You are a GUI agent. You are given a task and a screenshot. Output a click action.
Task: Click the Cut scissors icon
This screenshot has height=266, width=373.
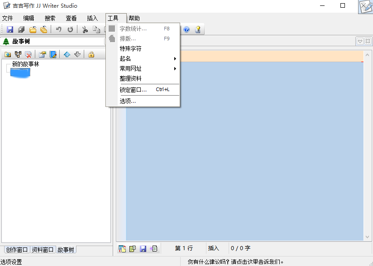84,29
